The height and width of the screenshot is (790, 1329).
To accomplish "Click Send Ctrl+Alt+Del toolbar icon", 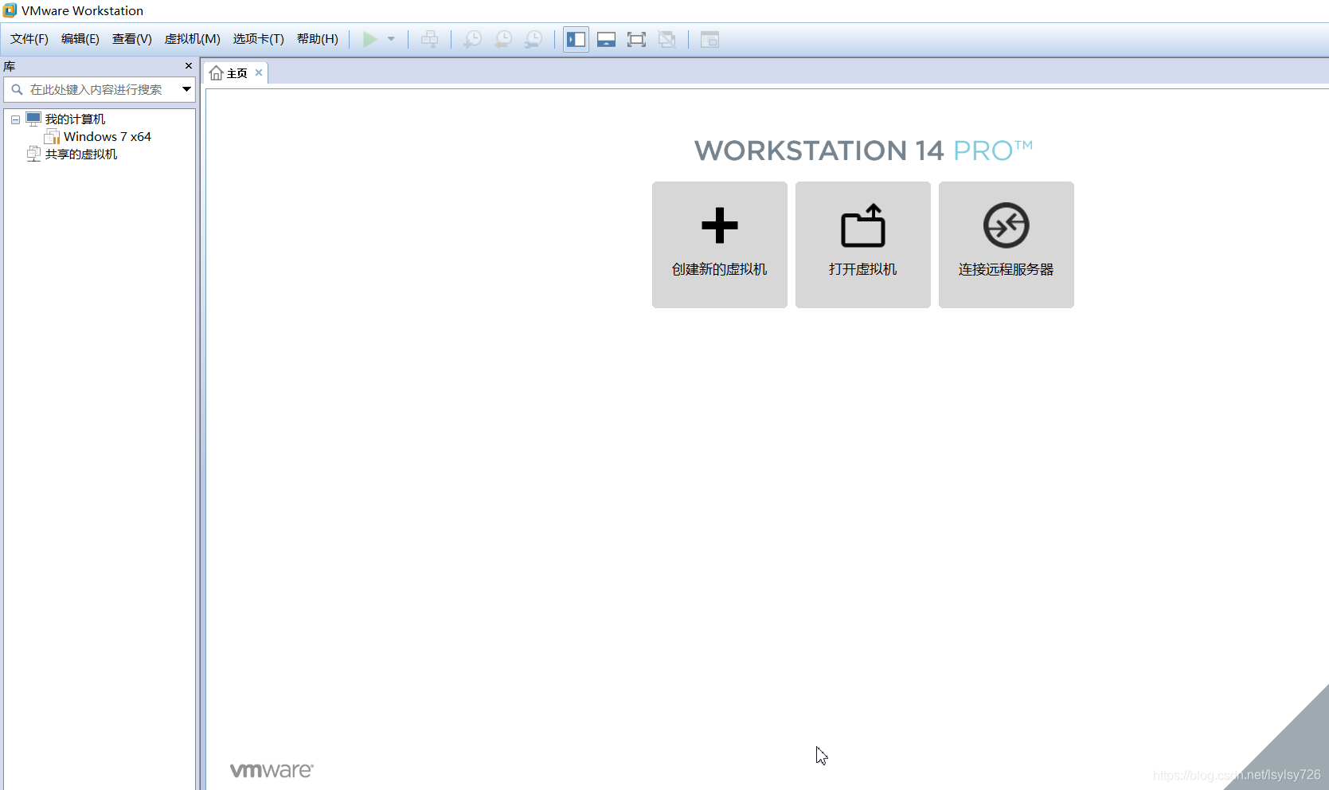I will pyautogui.click(x=430, y=39).
